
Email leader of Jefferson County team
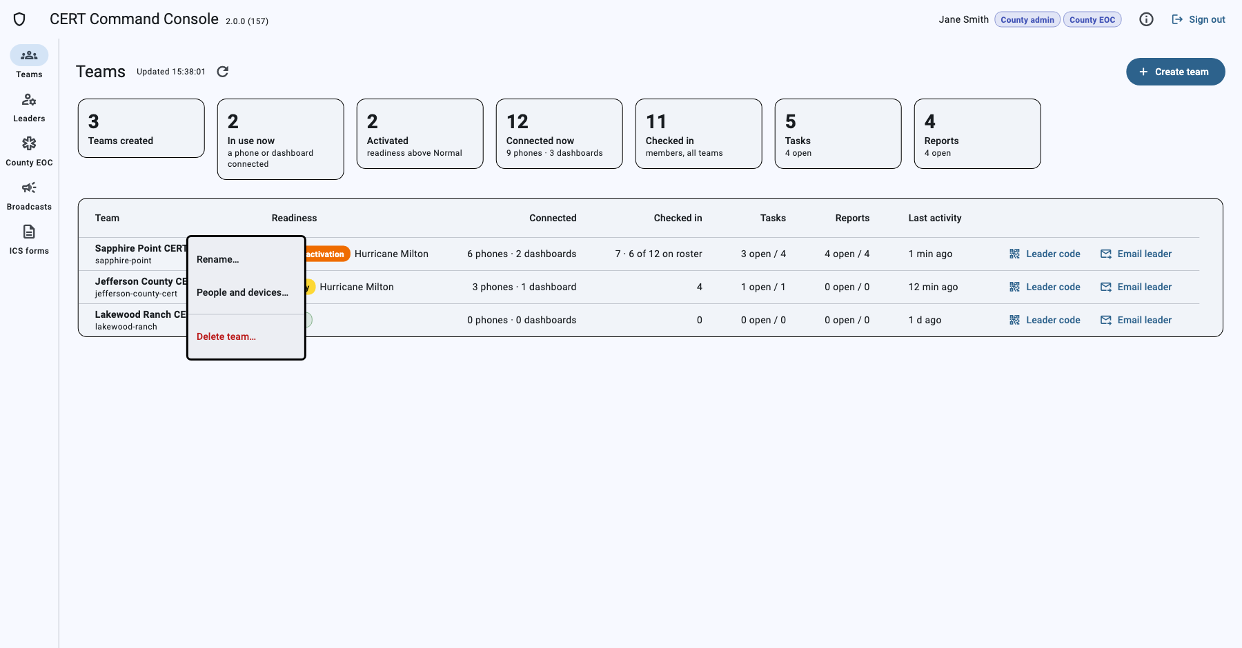pos(1136,287)
